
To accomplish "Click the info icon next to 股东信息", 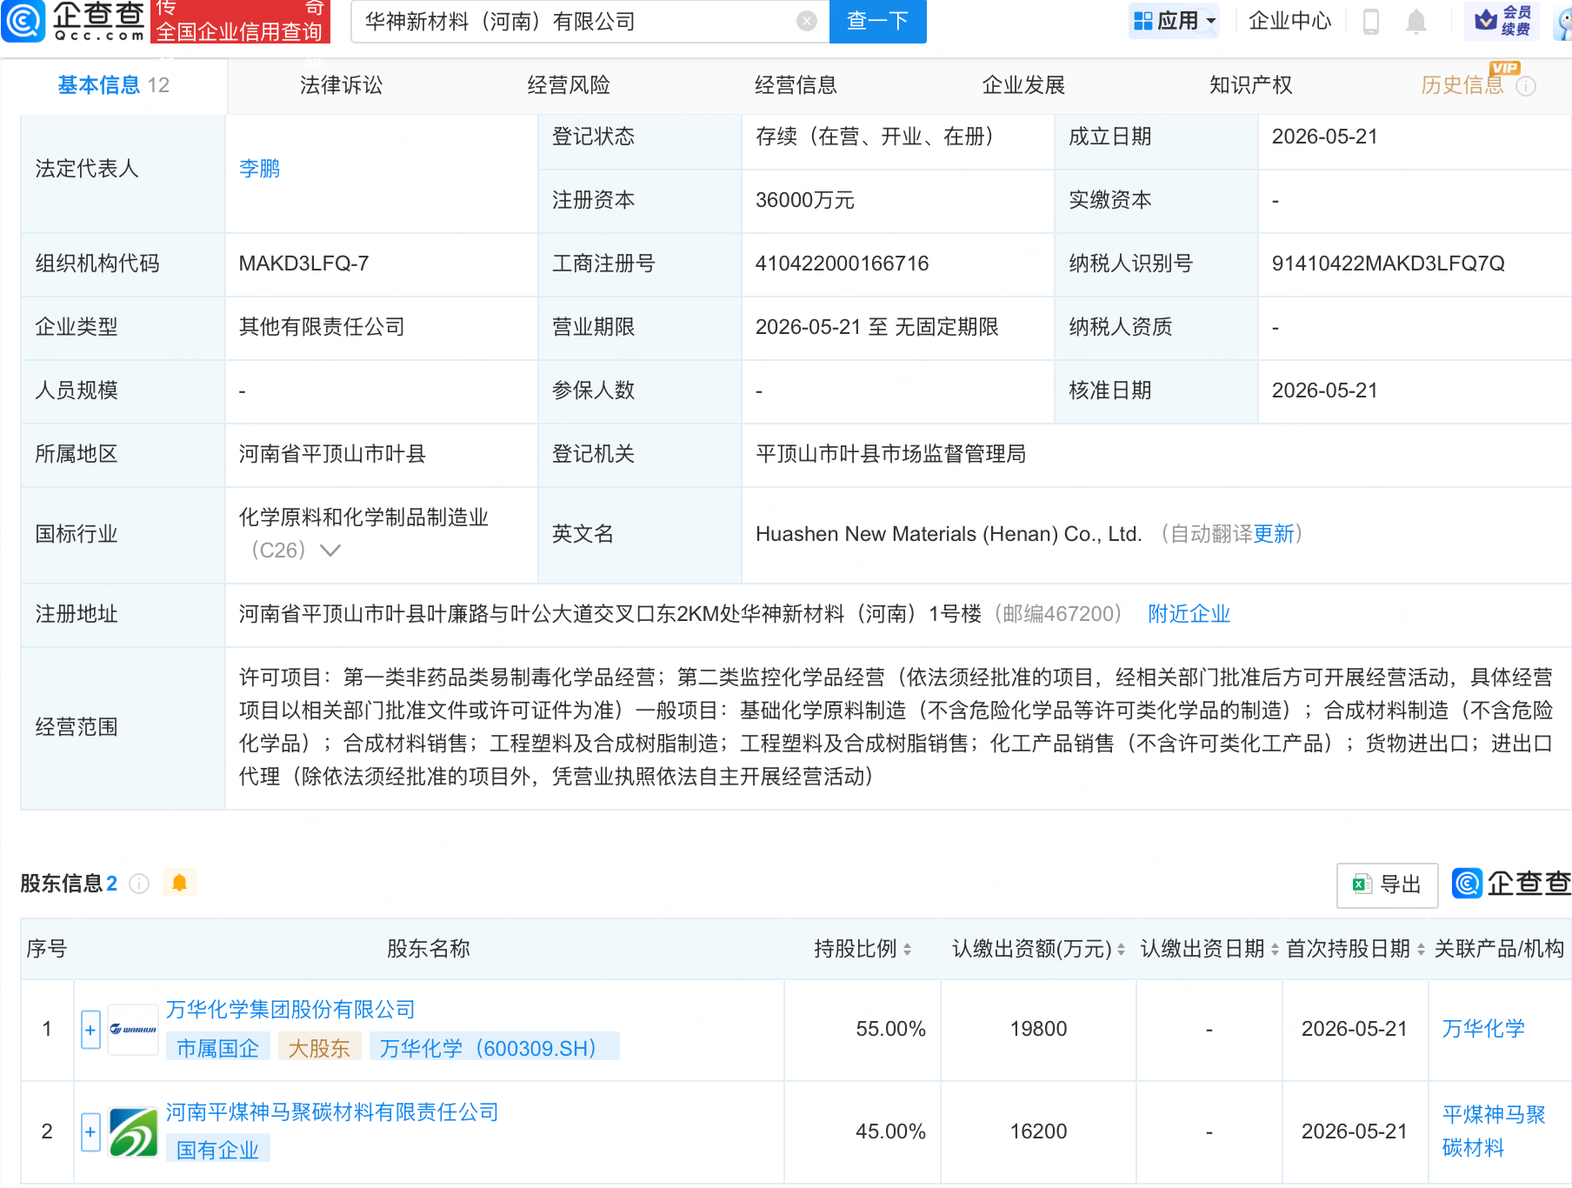I will pos(139,884).
